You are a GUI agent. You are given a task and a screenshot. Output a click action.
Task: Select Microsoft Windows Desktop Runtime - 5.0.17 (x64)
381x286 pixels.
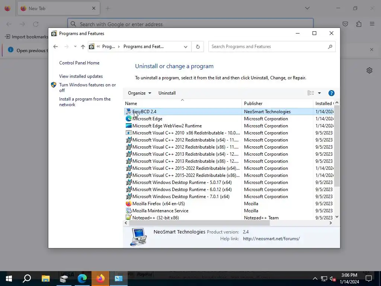(229, 182)
